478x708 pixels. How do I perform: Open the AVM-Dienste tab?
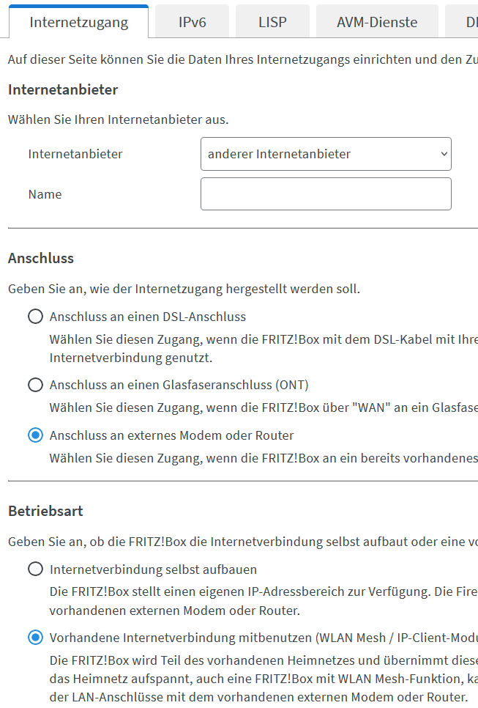coord(377,22)
